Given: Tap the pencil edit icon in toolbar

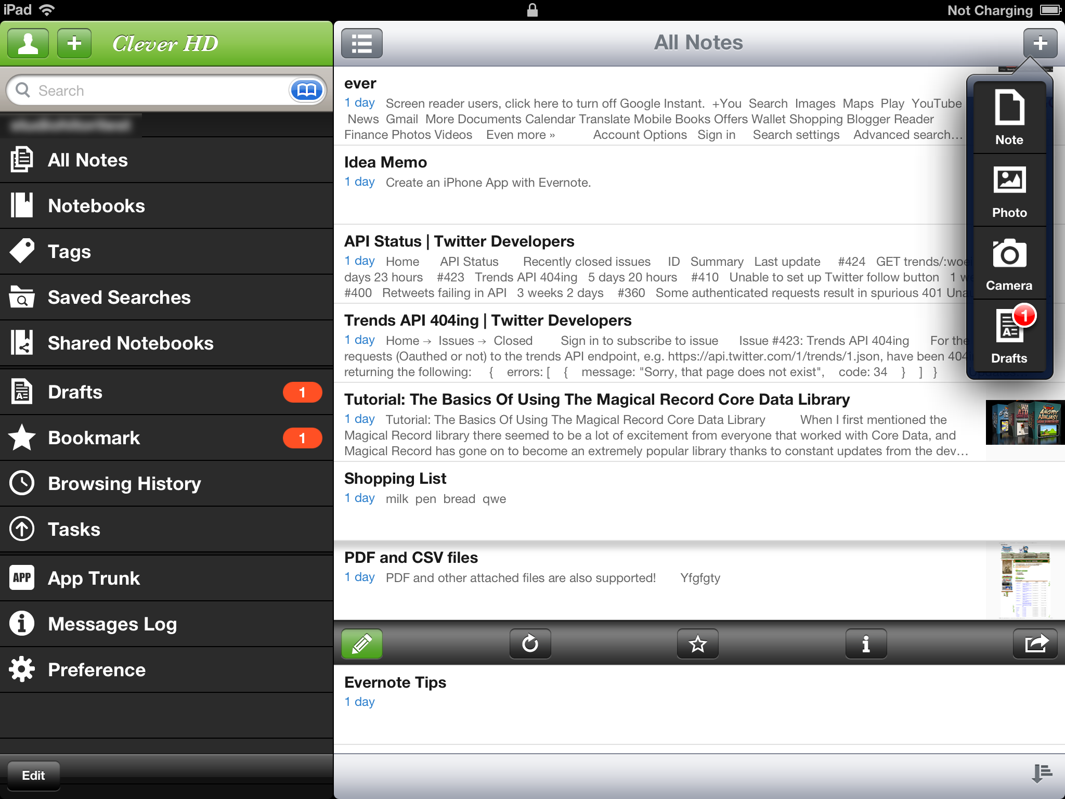Looking at the screenshot, I should 362,645.
